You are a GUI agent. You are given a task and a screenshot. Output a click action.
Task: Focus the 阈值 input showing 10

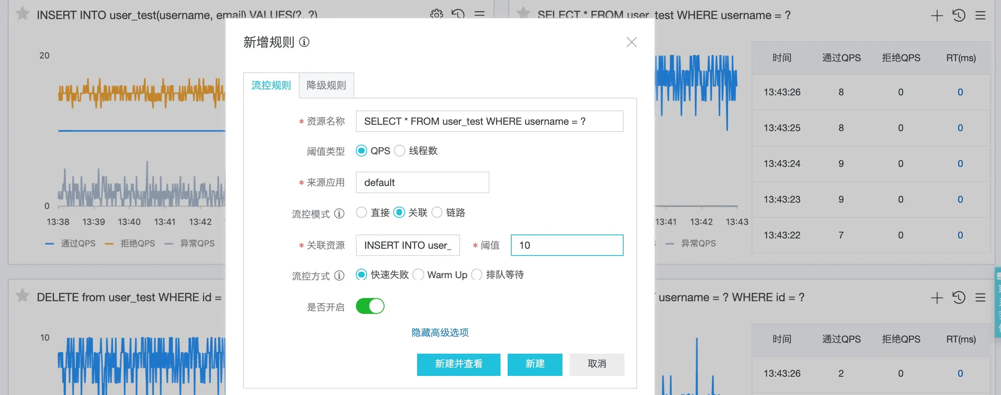[567, 245]
